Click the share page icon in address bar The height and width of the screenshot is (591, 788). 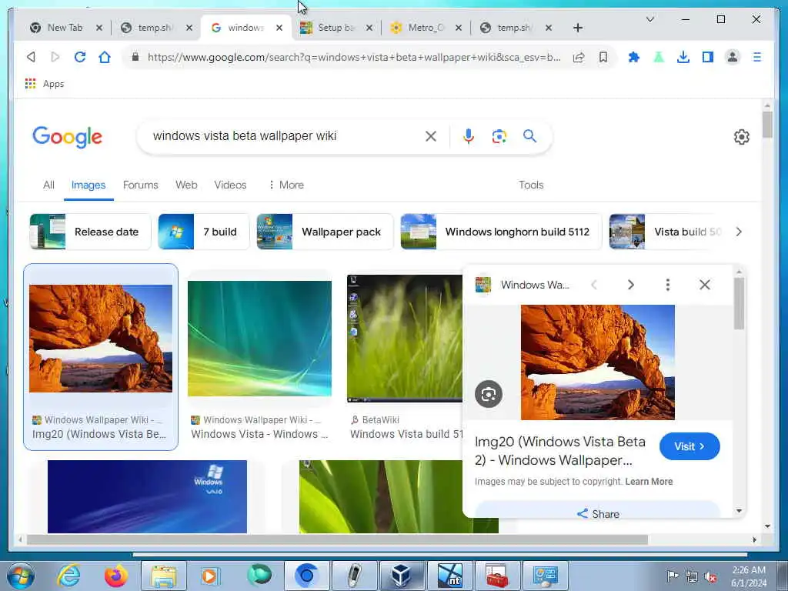click(579, 57)
